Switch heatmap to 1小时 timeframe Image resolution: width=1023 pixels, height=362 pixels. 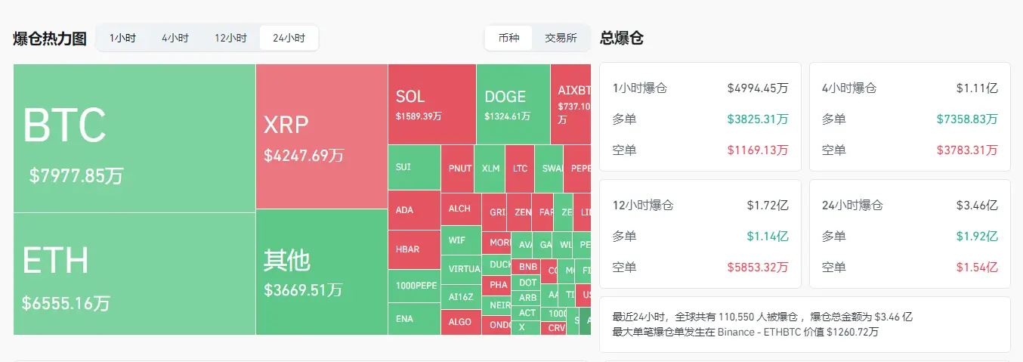coord(122,38)
